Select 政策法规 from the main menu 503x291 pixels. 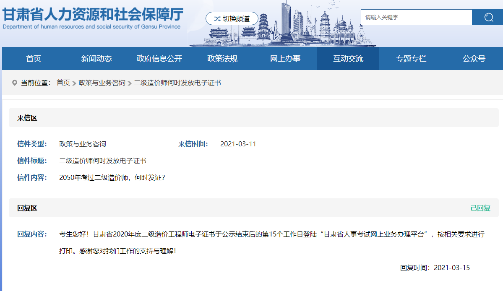tap(222, 59)
